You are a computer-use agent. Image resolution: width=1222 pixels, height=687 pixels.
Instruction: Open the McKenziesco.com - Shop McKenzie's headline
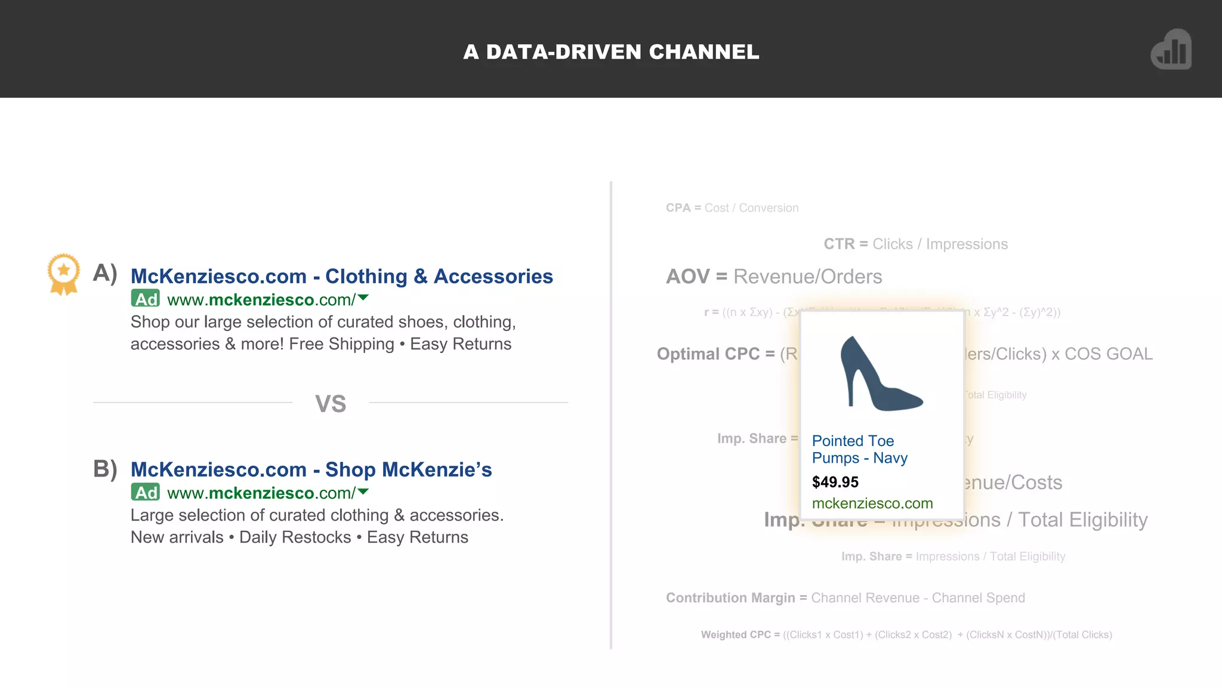click(311, 469)
